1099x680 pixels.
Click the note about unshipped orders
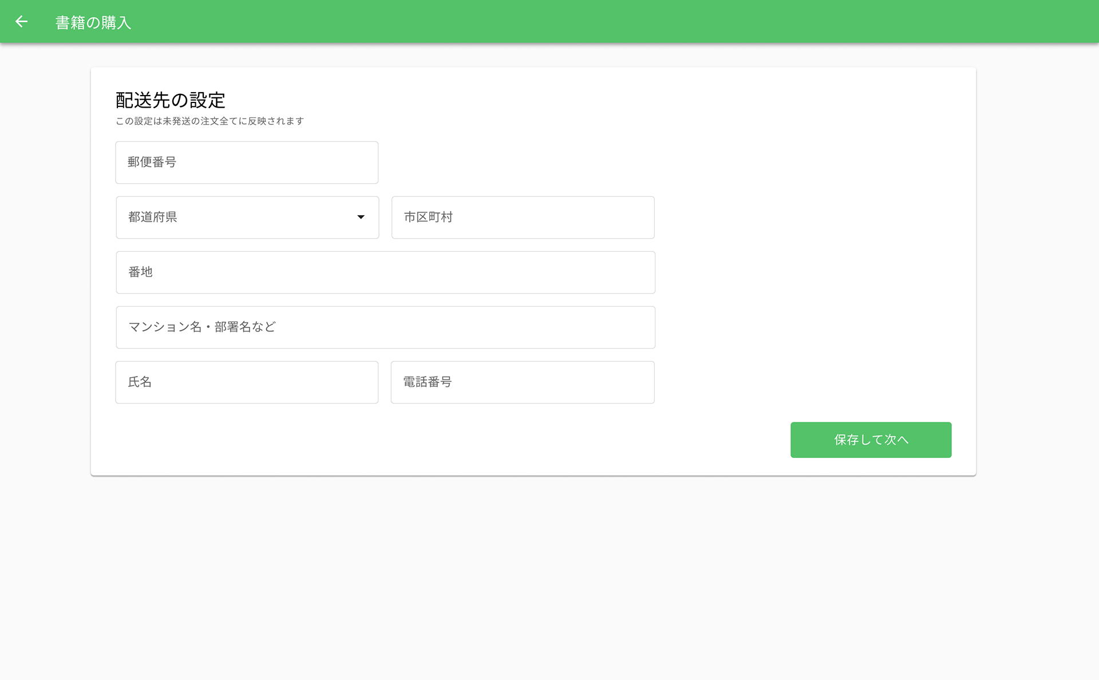[209, 121]
